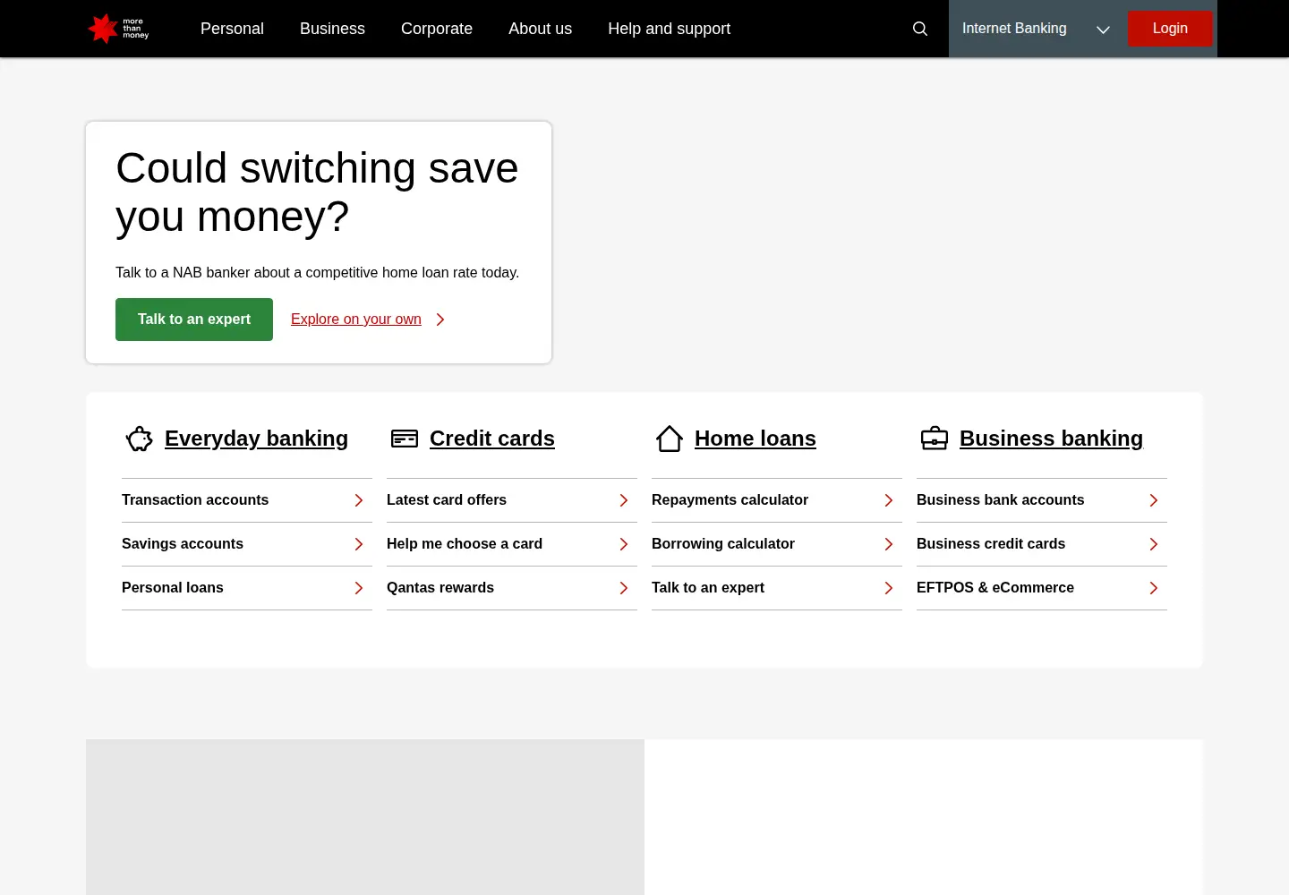1289x895 pixels.
Task: Click the arrow beside Repayments calculator
Action: pos(889,500)
